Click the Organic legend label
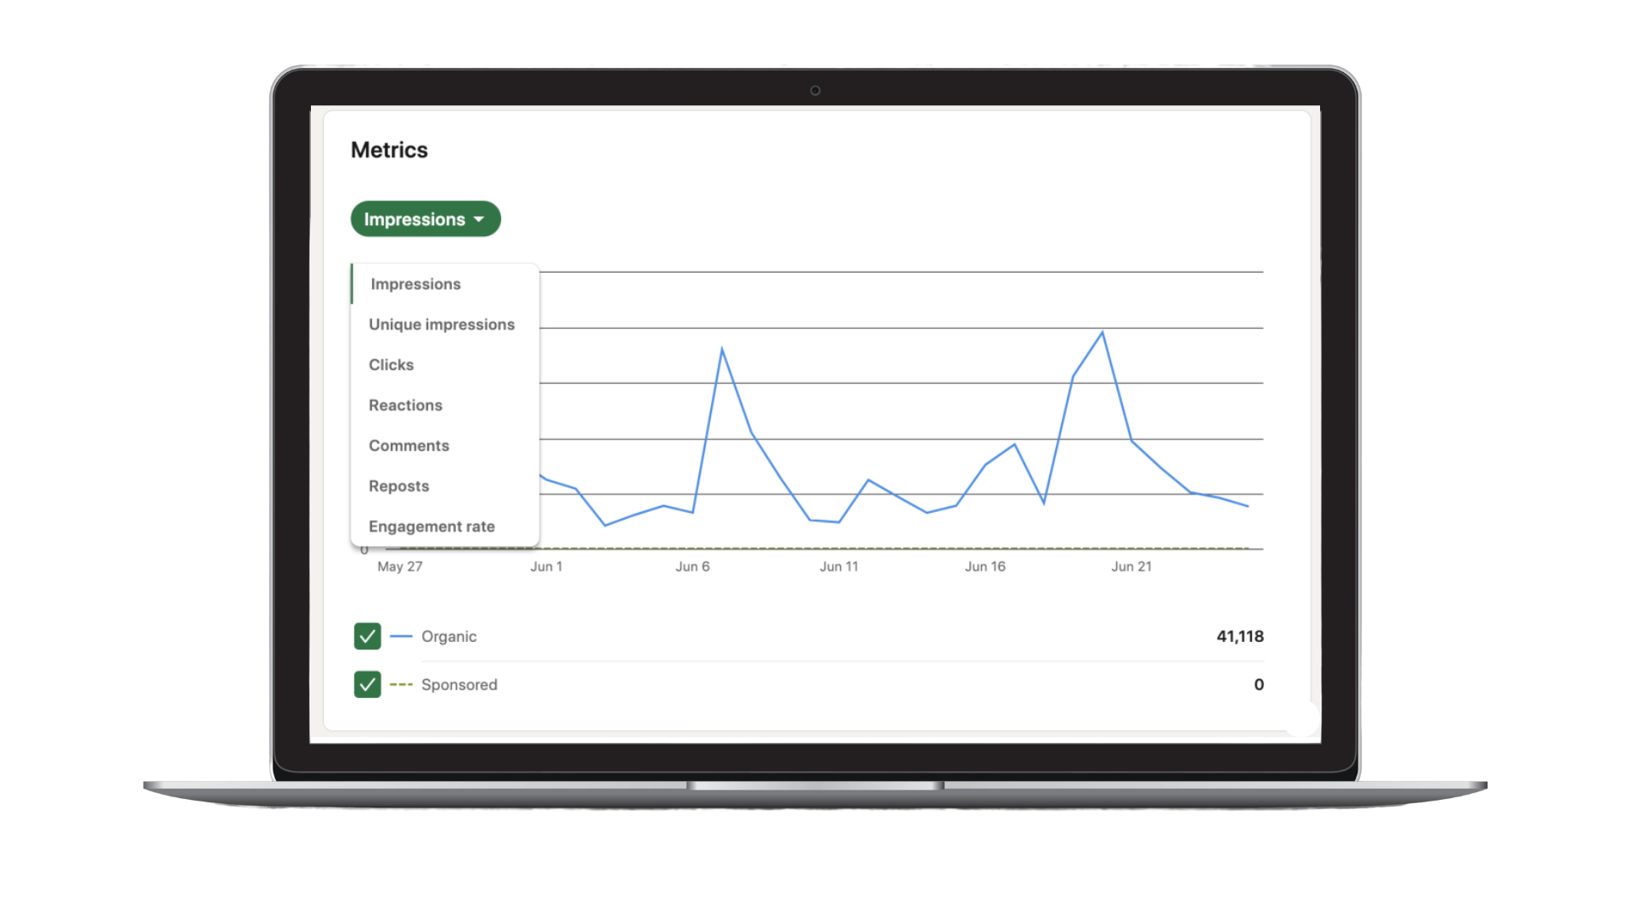Screen dimensions: 1631x917 (x=449, y=637)
